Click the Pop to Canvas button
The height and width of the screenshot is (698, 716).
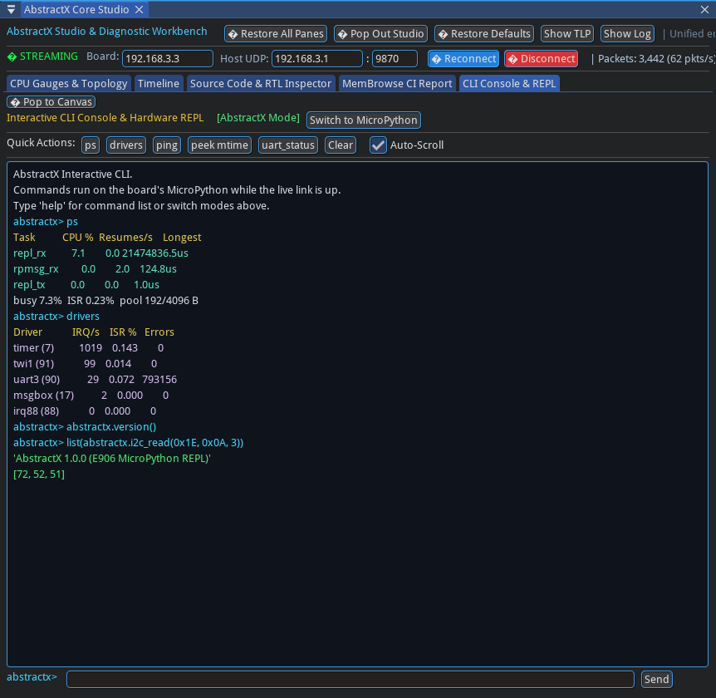(x=51, y=102)
